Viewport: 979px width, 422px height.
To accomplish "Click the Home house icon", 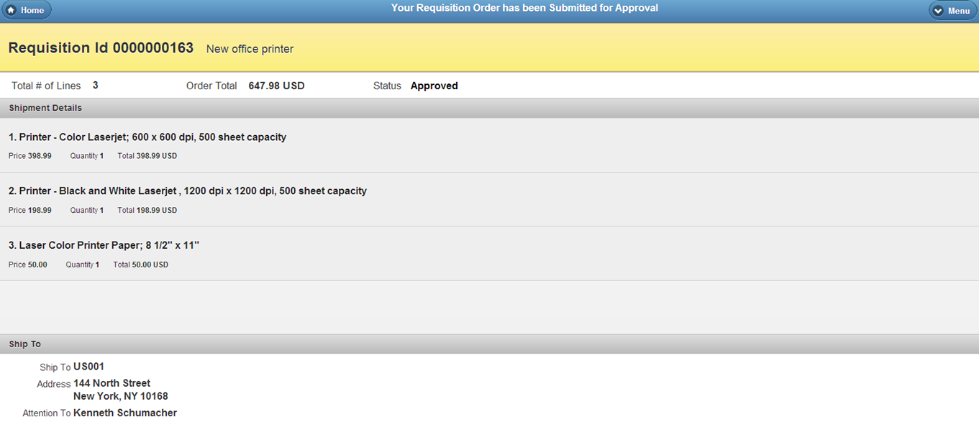I will (12, 11).
